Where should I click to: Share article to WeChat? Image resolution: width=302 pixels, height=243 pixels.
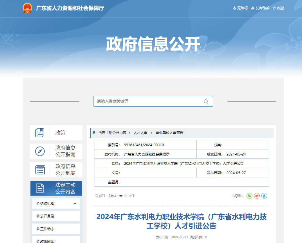click(249, 196)
